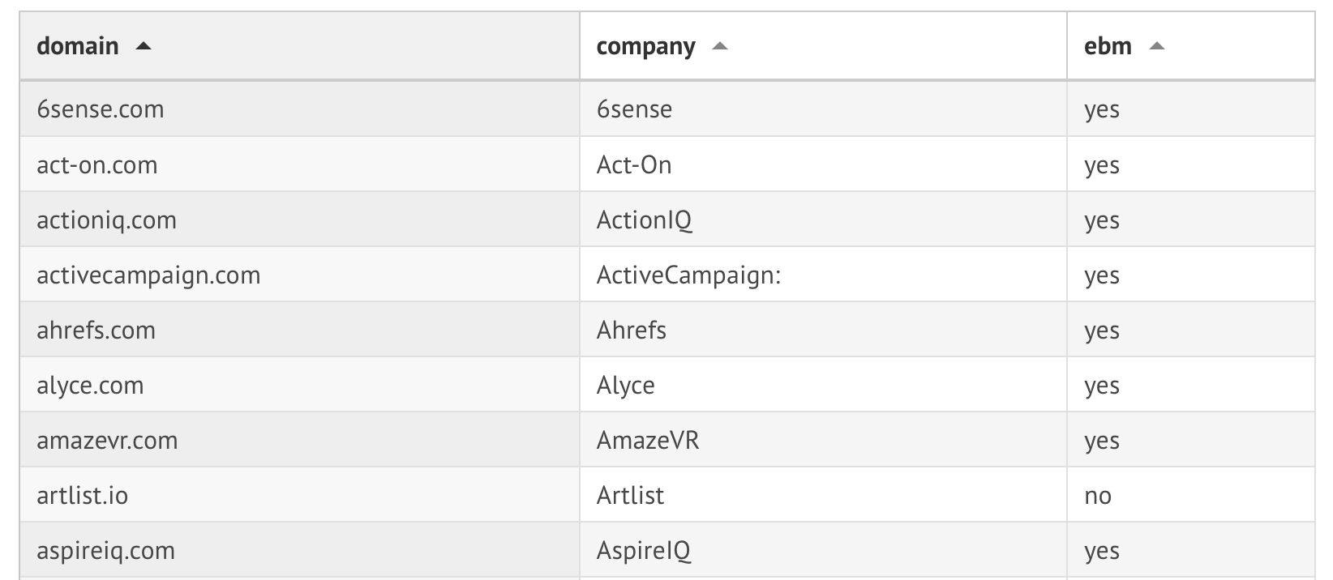
Task: Click the company column sort arrow
Action: pyautogui.click(x=719, y=47)
